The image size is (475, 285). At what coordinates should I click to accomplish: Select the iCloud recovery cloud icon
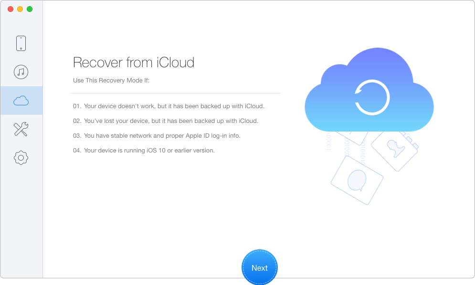tap(21, 101)
